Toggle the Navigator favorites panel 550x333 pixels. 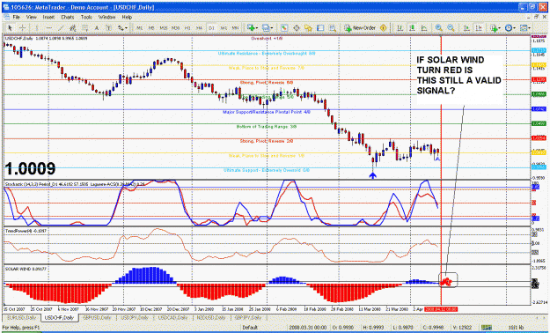click(x=308, y=28)
